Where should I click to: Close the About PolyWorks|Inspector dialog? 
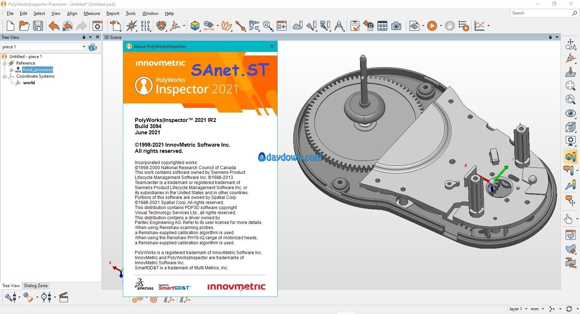click(x=272, y=46)
